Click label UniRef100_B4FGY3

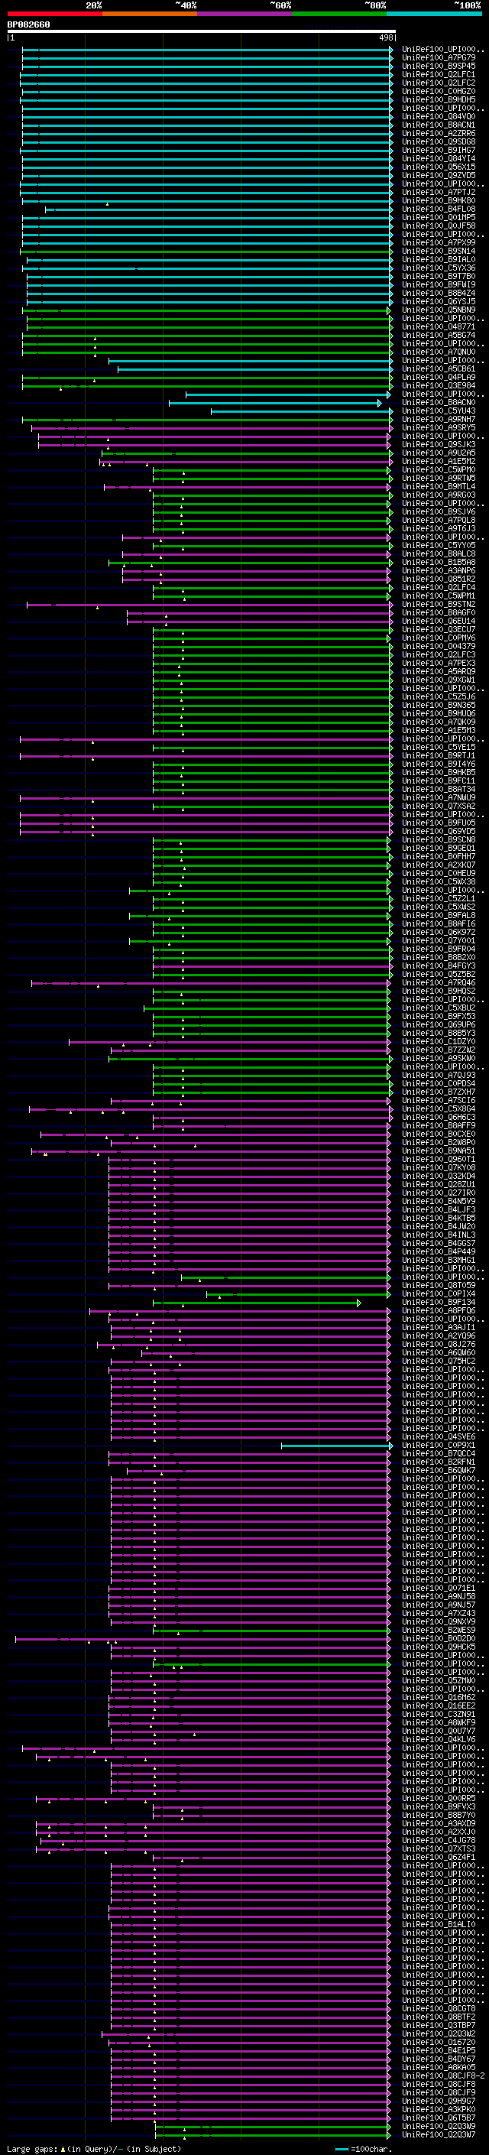click(x=439, y=966)
